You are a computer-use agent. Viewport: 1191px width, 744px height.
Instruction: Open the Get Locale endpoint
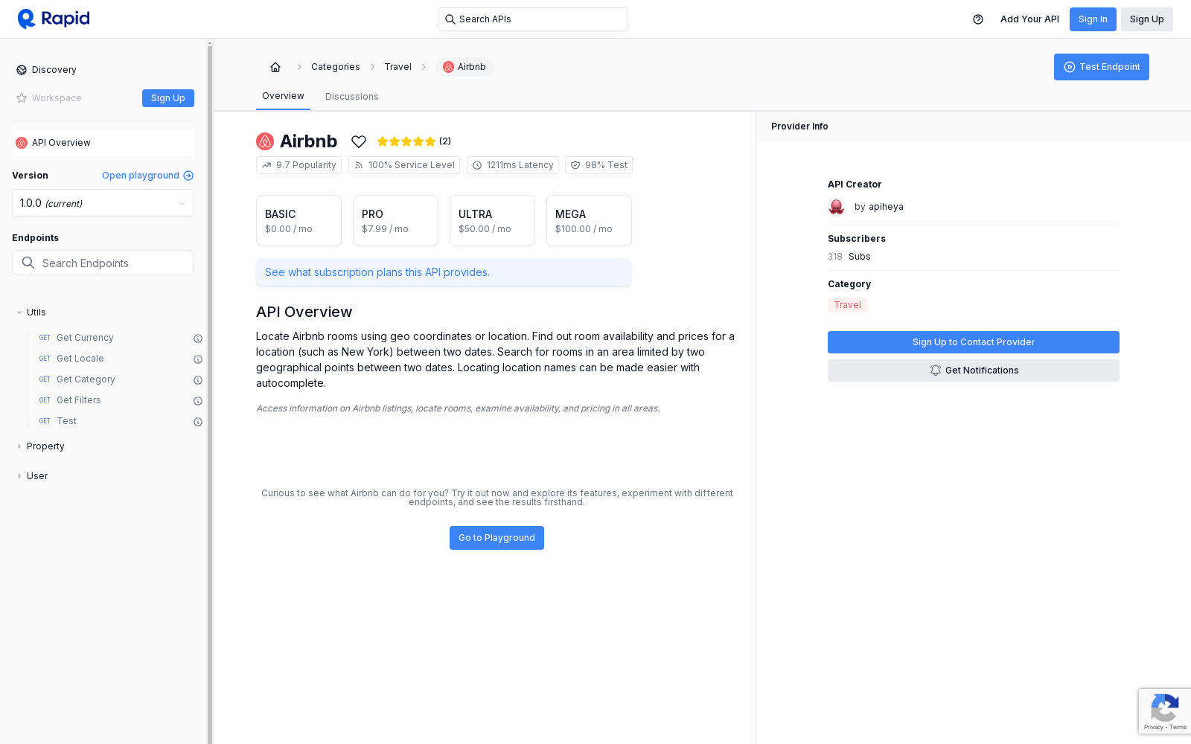point(80,359)
